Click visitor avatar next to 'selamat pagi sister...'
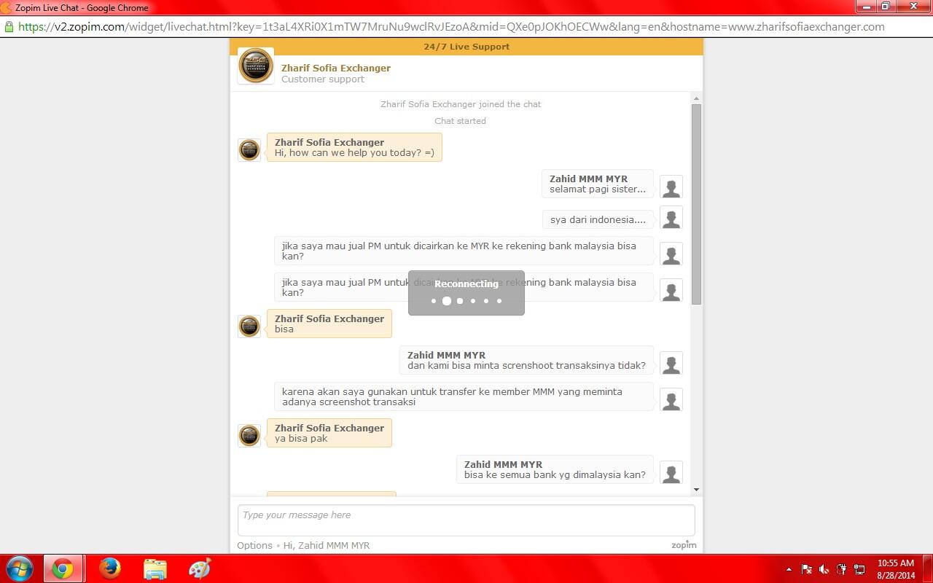933x583 pixels. pos(671,187)
